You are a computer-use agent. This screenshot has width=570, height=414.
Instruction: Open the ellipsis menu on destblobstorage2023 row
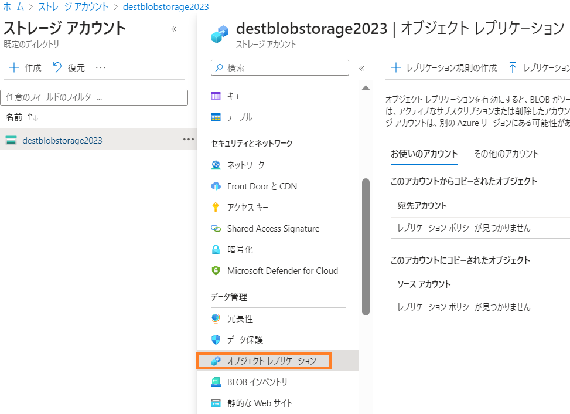pos(188,140)
